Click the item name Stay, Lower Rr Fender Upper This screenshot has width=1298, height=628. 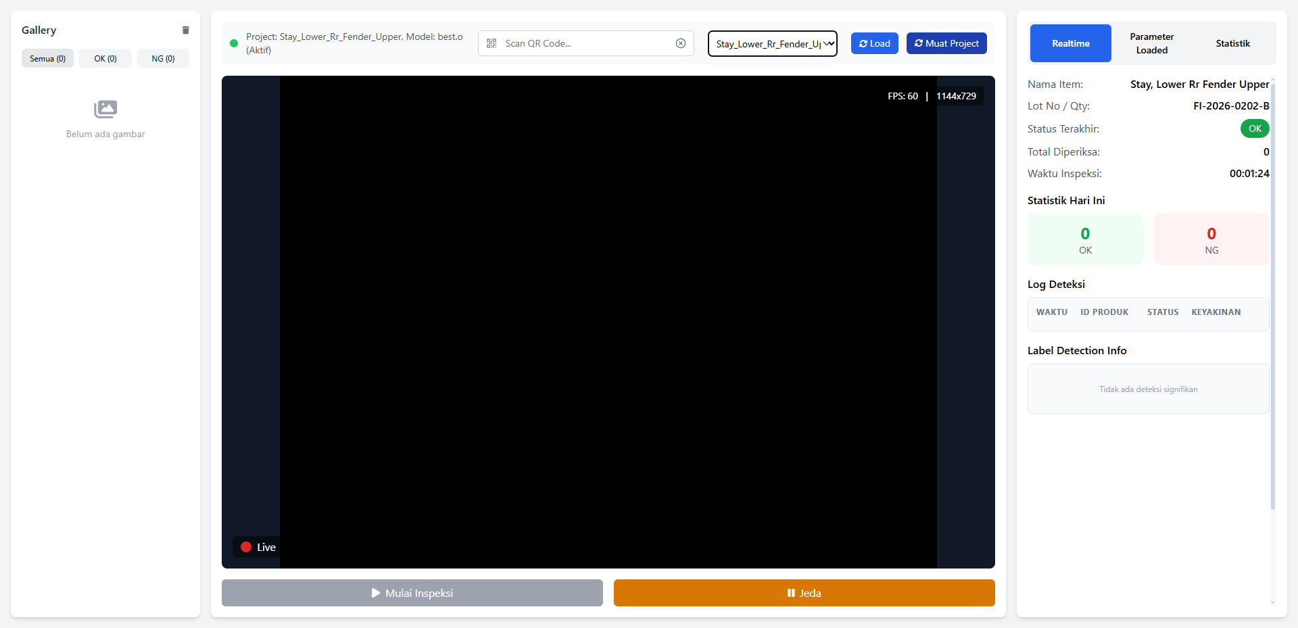coord(1200,84)
